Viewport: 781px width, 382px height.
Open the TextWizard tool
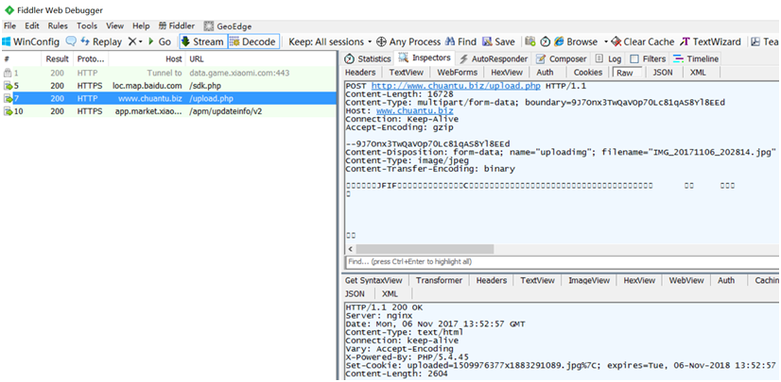(710, 42)
